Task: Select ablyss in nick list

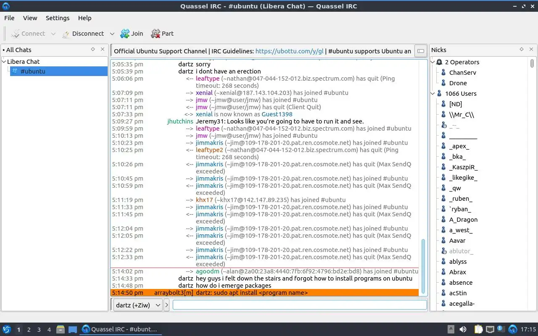Action: pyautogui.click(x=458, y=262)
